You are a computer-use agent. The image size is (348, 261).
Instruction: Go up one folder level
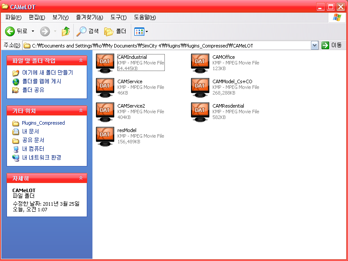tap(66, 31)
